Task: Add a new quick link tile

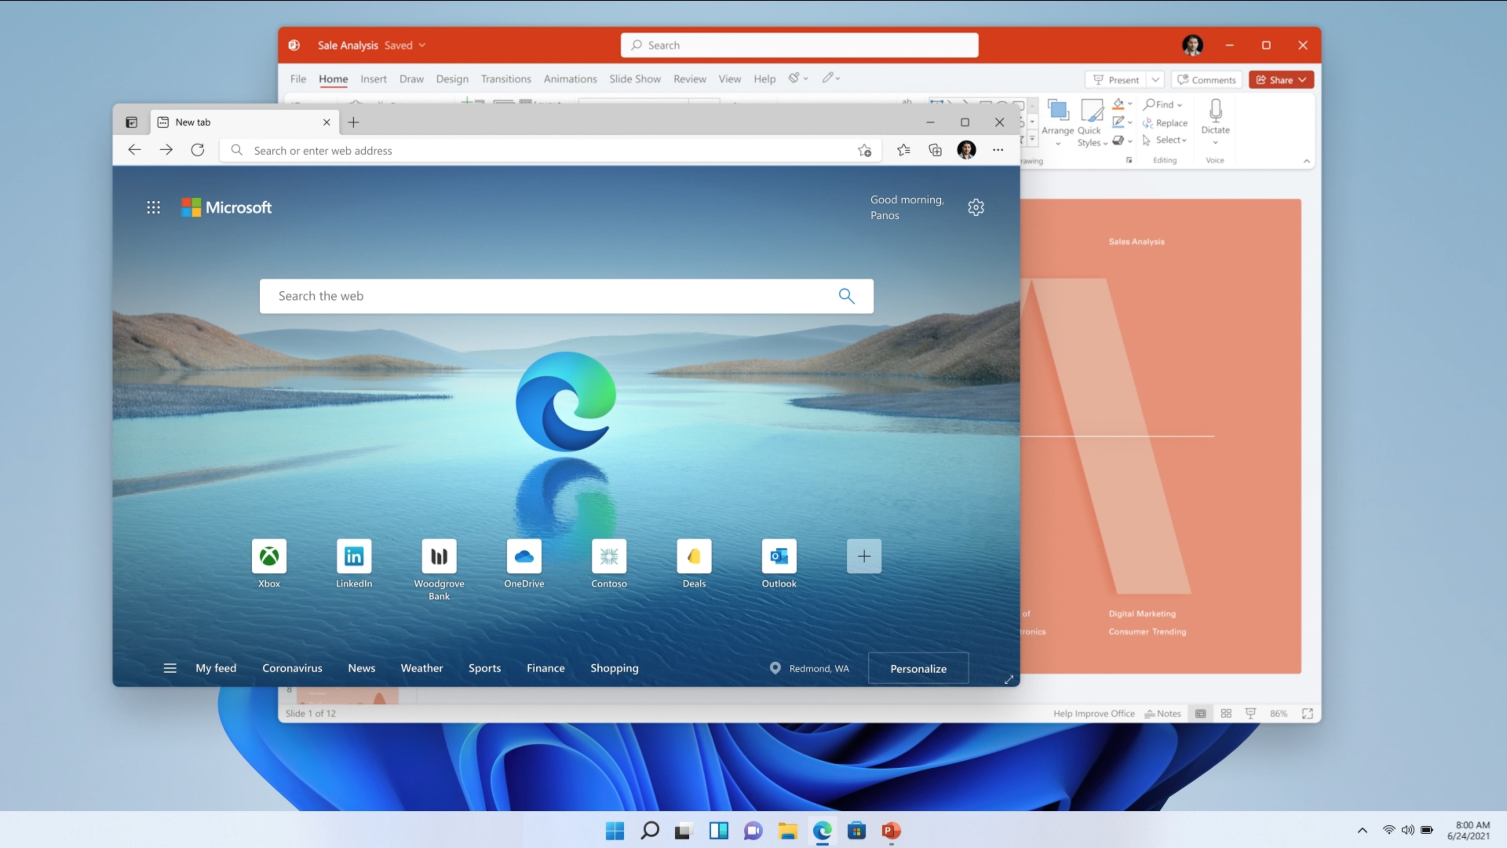Action: coord(864,556)
